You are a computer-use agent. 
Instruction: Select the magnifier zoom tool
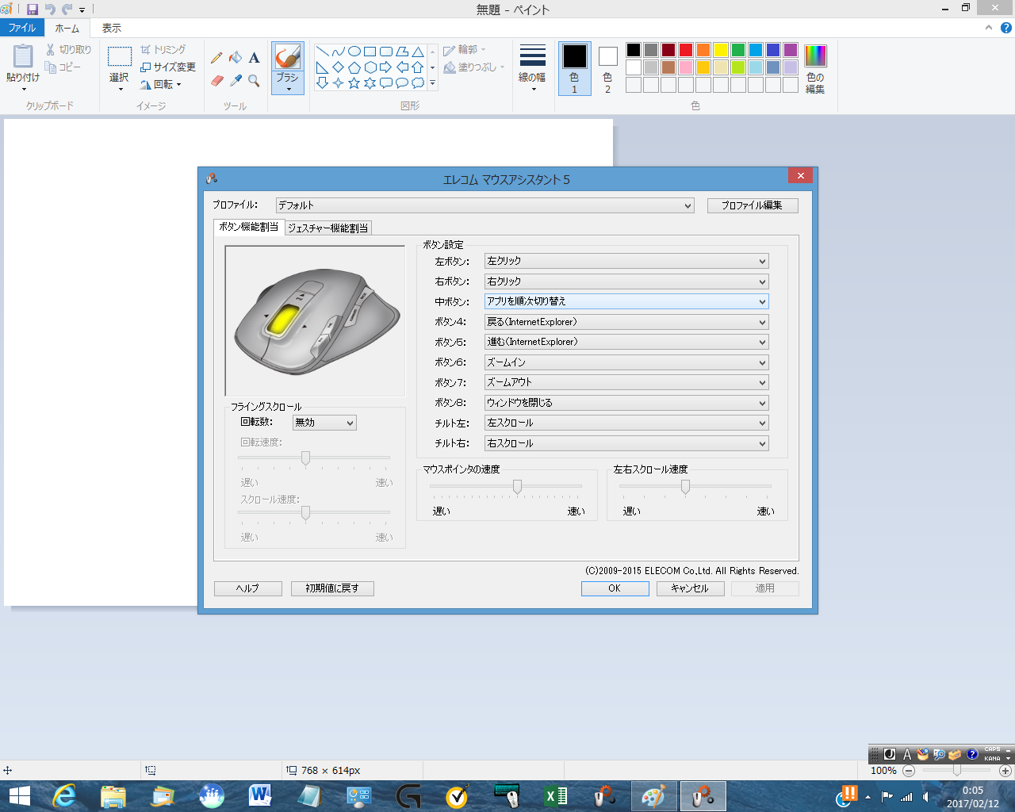(255, 81)
